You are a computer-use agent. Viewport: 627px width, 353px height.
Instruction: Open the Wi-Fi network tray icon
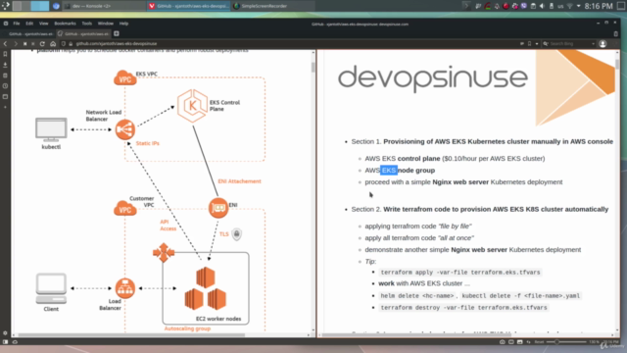pyautogui.click(x=569, y=6)
